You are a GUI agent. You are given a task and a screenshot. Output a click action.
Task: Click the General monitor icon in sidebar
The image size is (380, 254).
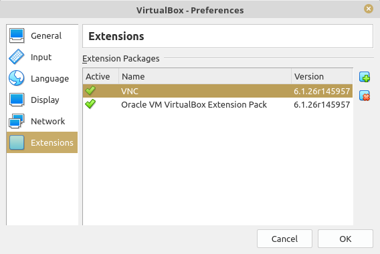pyautogui.click(x=17, y=35)
